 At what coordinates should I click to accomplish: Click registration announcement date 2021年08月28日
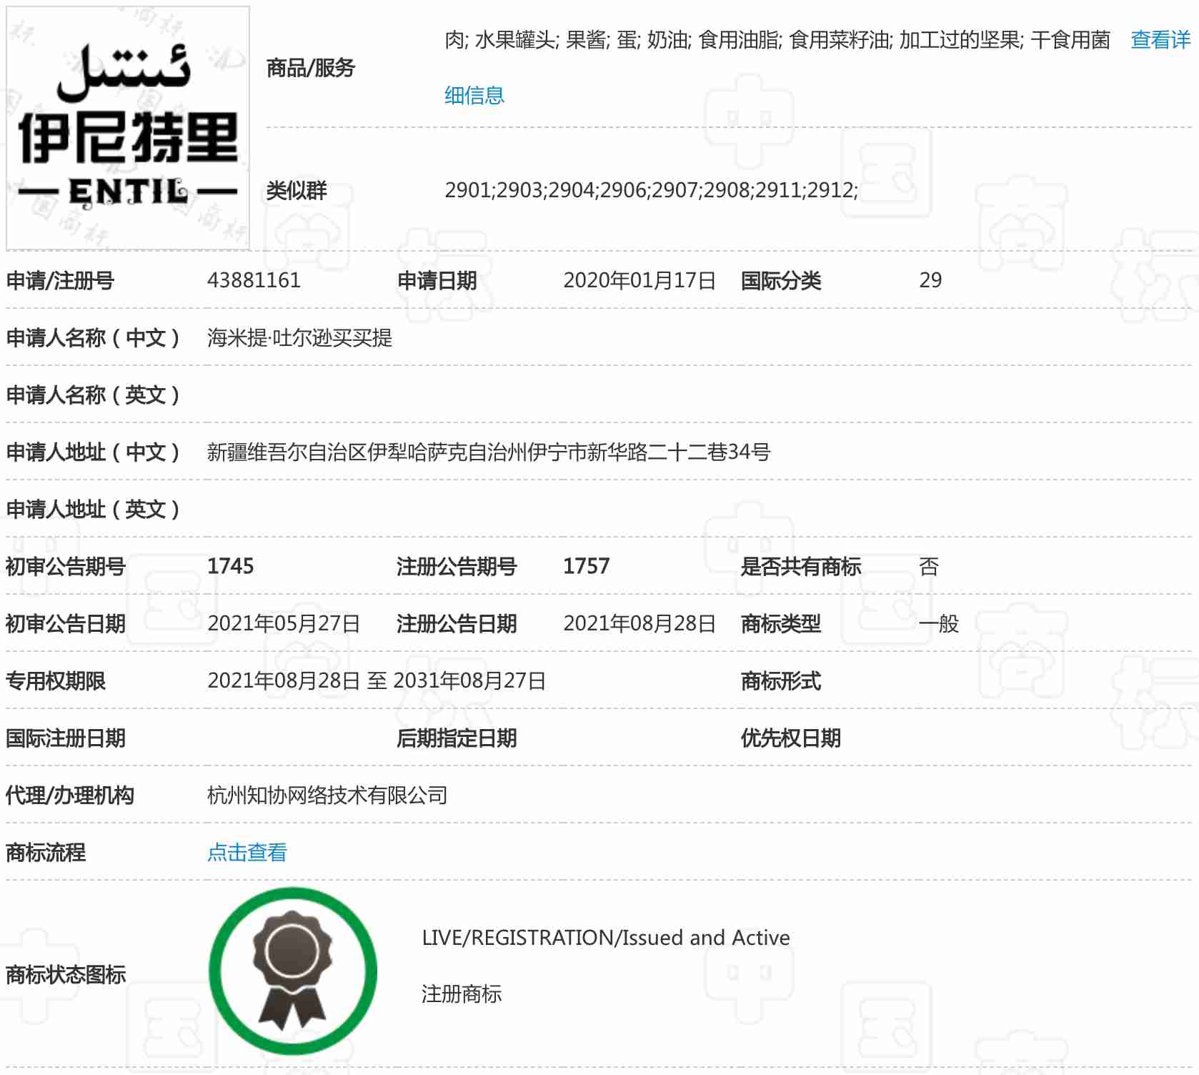(639, 623)
